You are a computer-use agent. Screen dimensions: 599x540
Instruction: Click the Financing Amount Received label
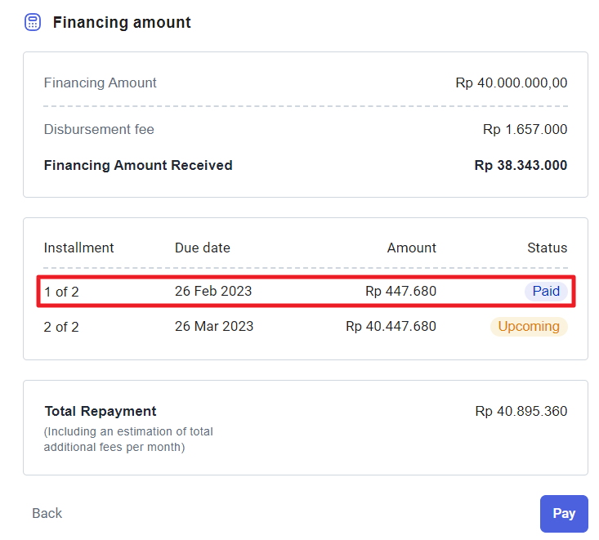(138, 165)
